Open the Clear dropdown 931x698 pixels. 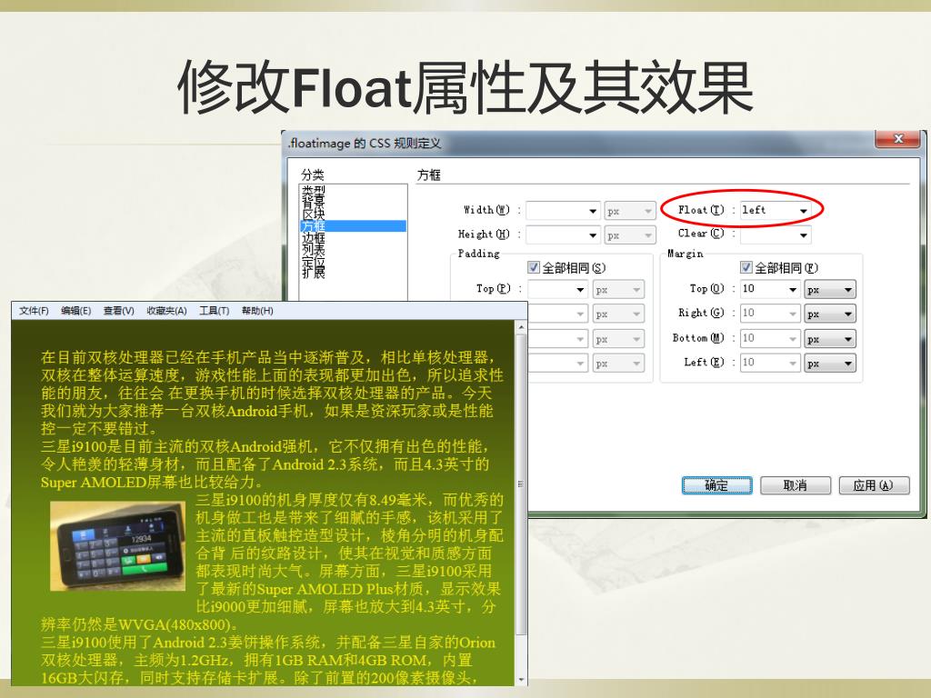point(803,235)
